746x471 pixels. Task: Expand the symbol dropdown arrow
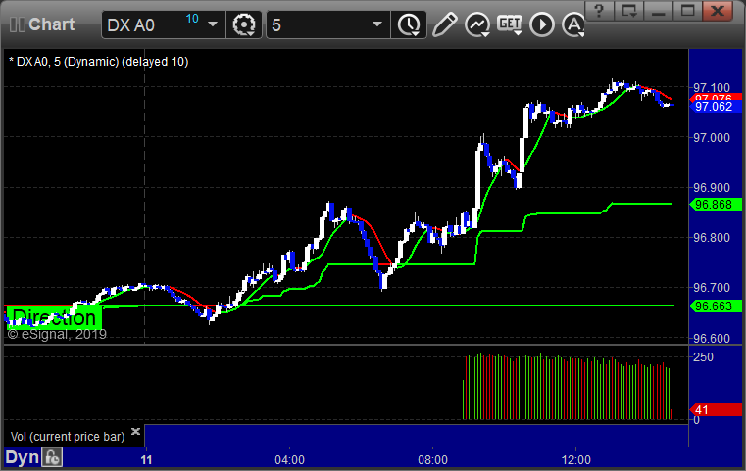coord(213,24)
